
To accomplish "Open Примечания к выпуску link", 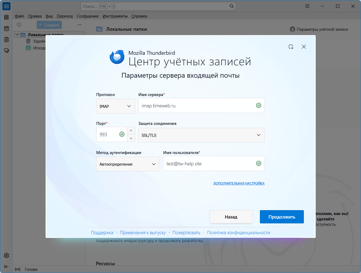I will coord(143,233).
